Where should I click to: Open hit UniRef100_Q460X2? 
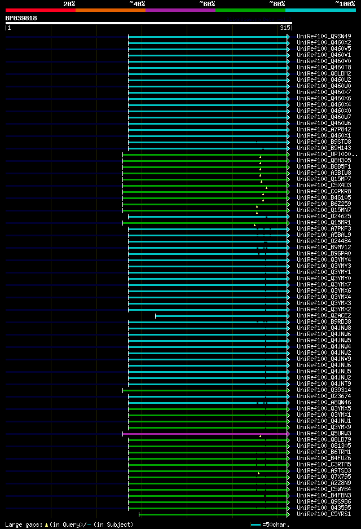(x=324, y=42)
